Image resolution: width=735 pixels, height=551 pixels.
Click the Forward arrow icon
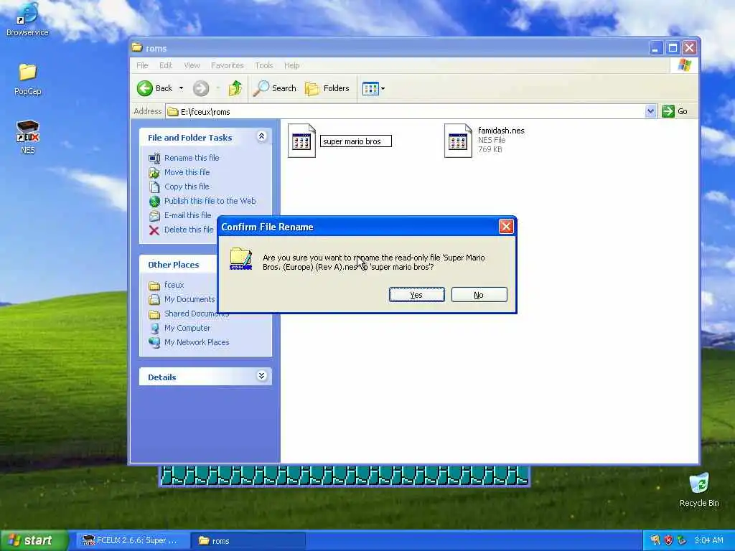tap(201, 88)
